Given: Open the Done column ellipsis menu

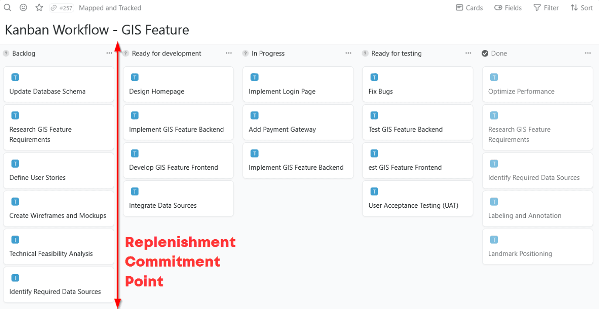Looking at the screenshot, I should point(588,53).
